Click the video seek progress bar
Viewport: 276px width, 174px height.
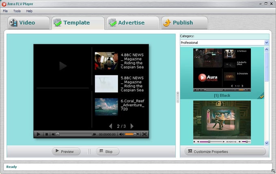pos(74,134)
